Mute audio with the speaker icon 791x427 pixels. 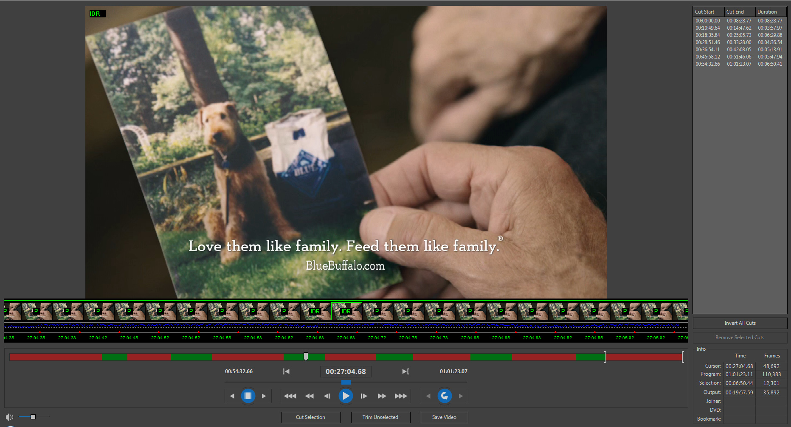coord(9,417)
